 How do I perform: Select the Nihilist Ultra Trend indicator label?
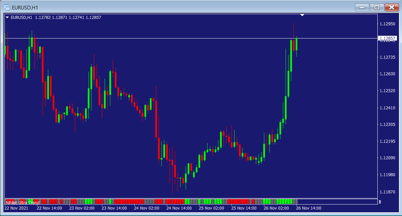coord(23,202)
